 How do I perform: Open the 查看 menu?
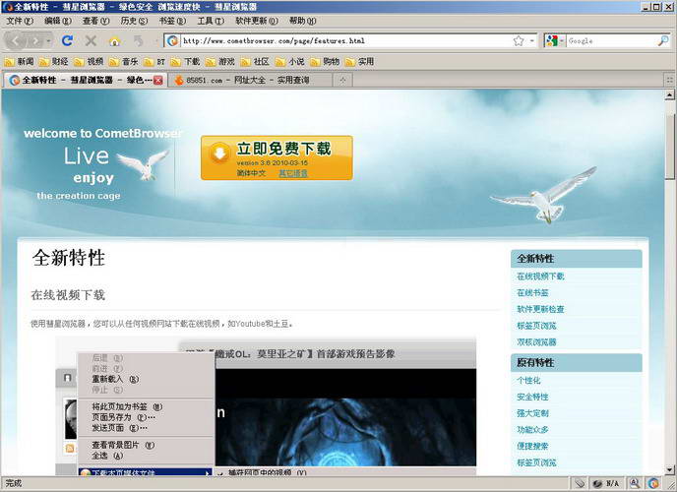tap(95, 21)
